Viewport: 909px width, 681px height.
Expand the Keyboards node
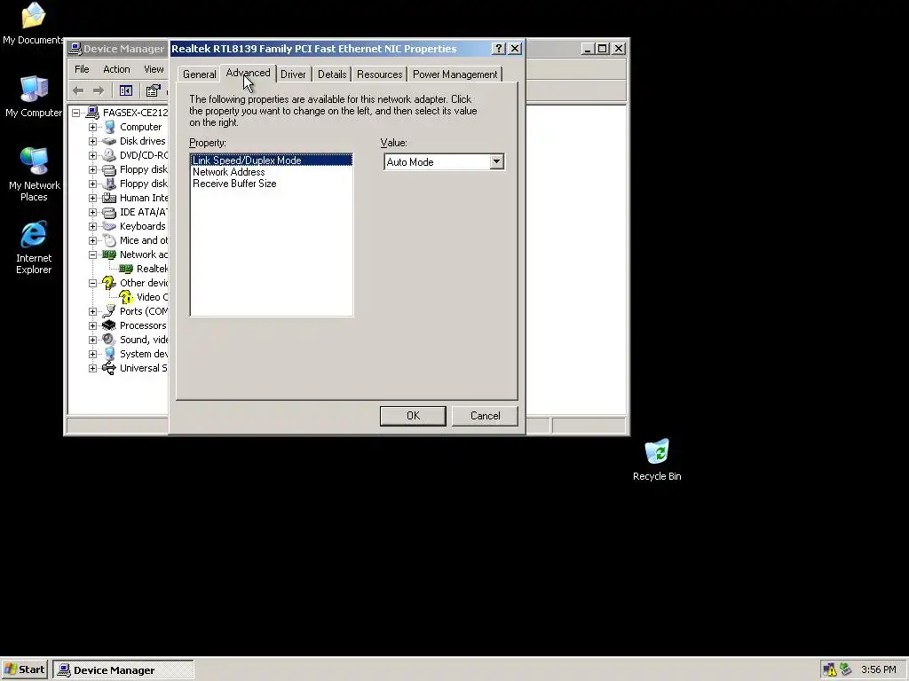(92, 226)
